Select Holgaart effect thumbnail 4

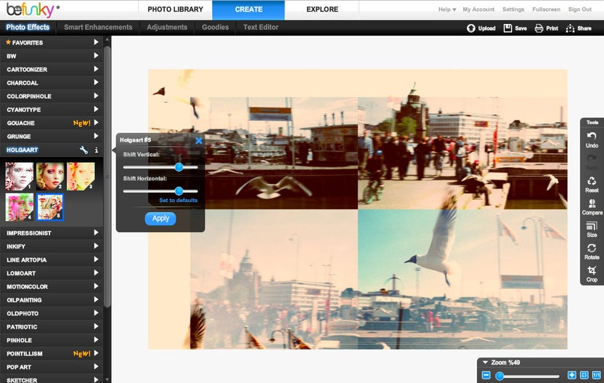20,207
